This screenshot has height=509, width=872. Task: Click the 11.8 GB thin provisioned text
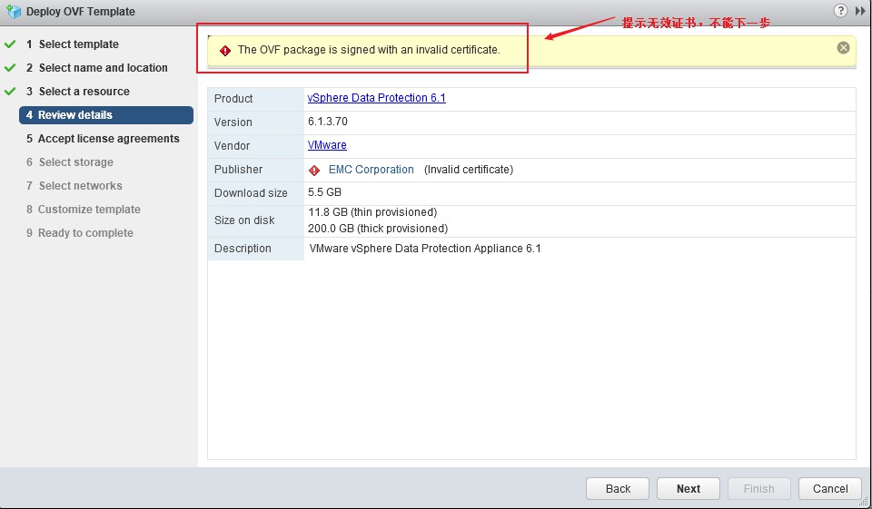(372, 212)
